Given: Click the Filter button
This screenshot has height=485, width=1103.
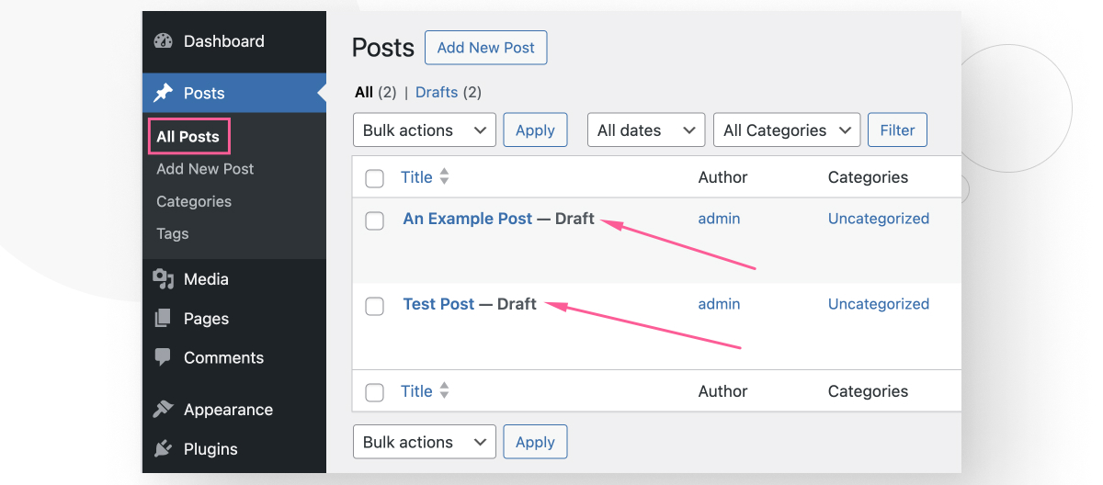Looking at the screenshot, I should 898,130.
